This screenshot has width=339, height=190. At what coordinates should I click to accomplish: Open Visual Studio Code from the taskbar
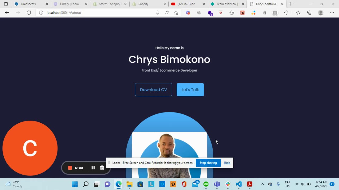(239, 184)
